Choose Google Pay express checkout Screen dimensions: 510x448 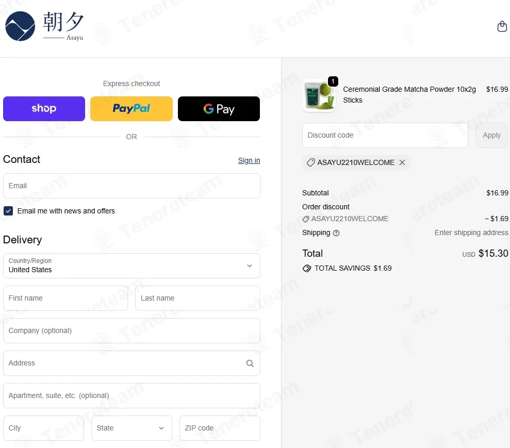click(x=219, y=109)
